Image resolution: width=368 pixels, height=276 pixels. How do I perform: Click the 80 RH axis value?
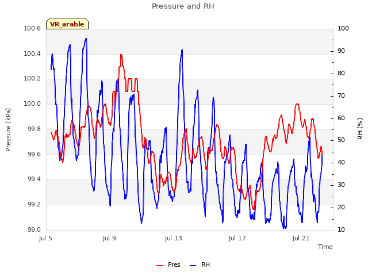tap(341, 73)
